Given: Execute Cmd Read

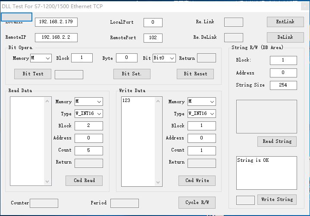Looking at the screenshot, I should coord(84,180).
